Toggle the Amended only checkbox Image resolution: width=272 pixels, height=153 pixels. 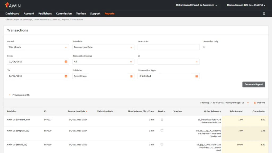click(204, 47)
